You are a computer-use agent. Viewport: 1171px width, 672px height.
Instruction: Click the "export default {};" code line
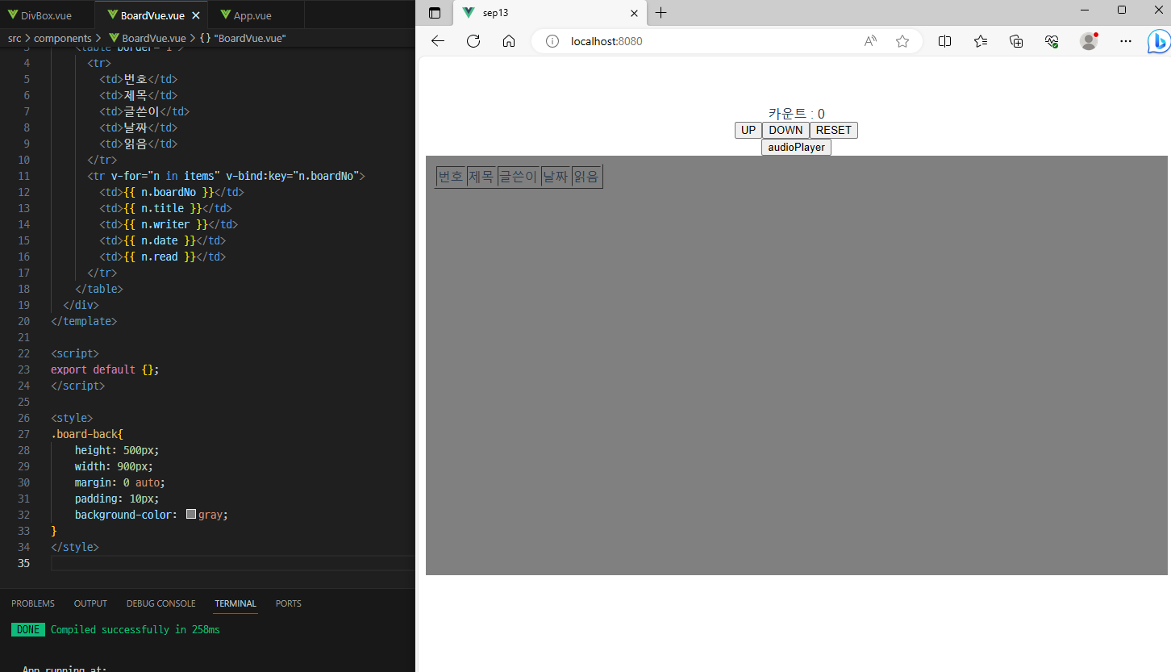click(105, 369)
